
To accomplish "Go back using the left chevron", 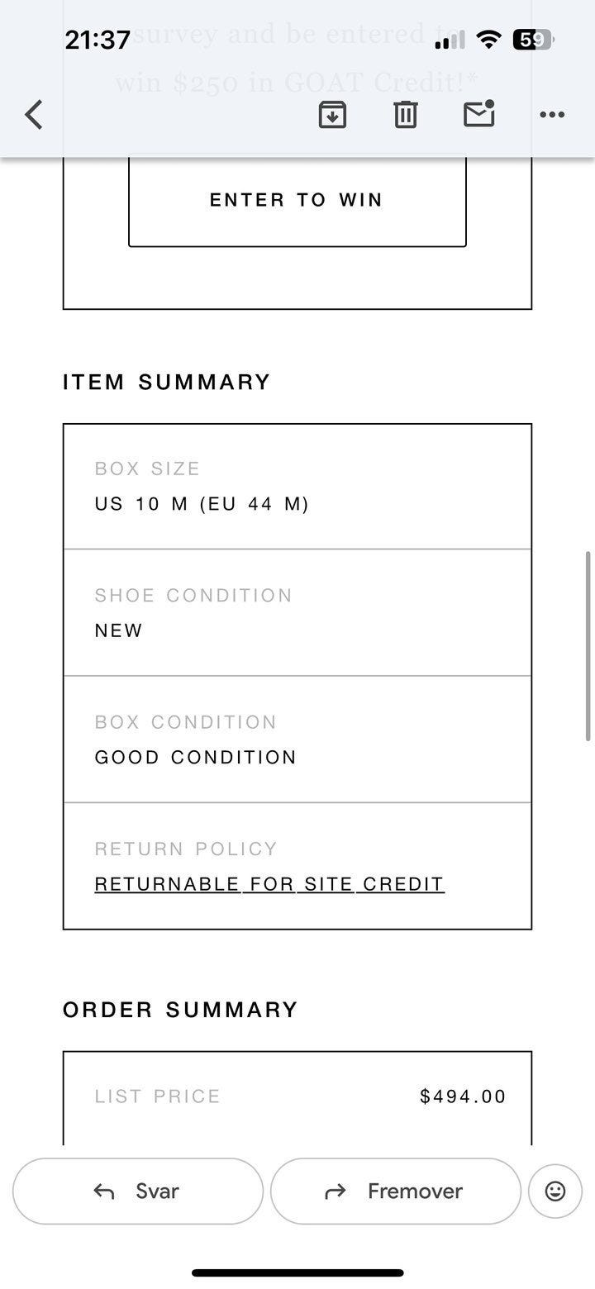I will tap(34, 115).
